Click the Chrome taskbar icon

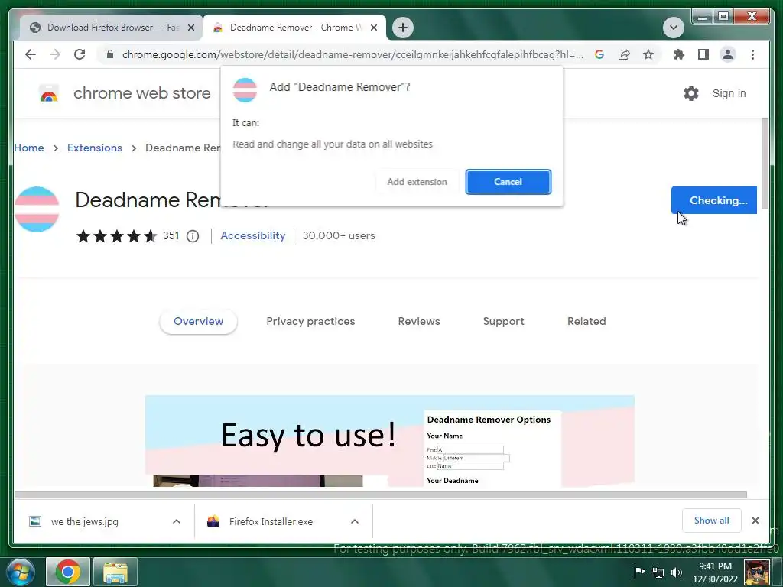(68, 572)
